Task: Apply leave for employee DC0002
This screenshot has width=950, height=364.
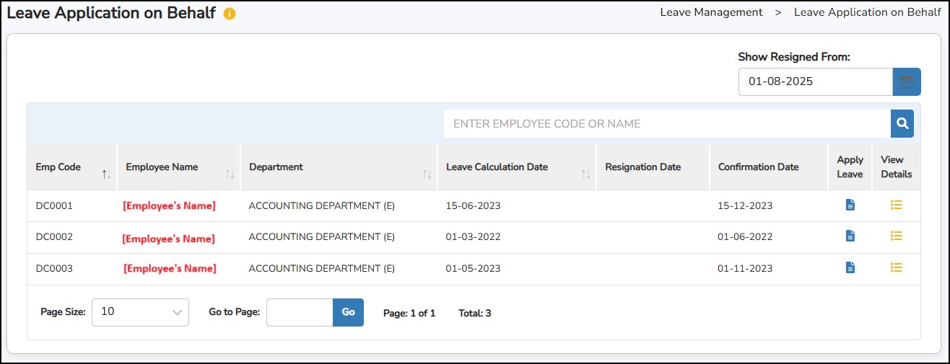Action: pyautogui.click(x=850, y=236)
